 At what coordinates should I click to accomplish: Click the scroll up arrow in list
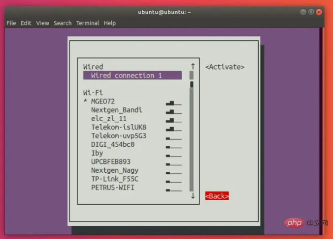[193, 66]
